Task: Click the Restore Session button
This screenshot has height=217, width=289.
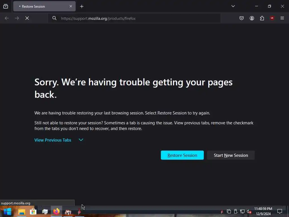Action: coord(182,155)
